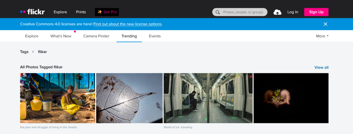Open the Camera Finder tab
Screen dimensions: 353x134
point(97,36)
